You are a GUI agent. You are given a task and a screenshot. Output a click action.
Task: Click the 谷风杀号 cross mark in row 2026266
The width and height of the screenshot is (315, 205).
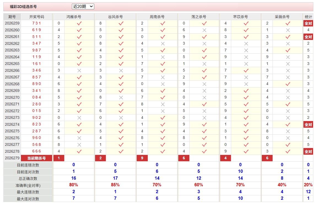coord(121,71)
